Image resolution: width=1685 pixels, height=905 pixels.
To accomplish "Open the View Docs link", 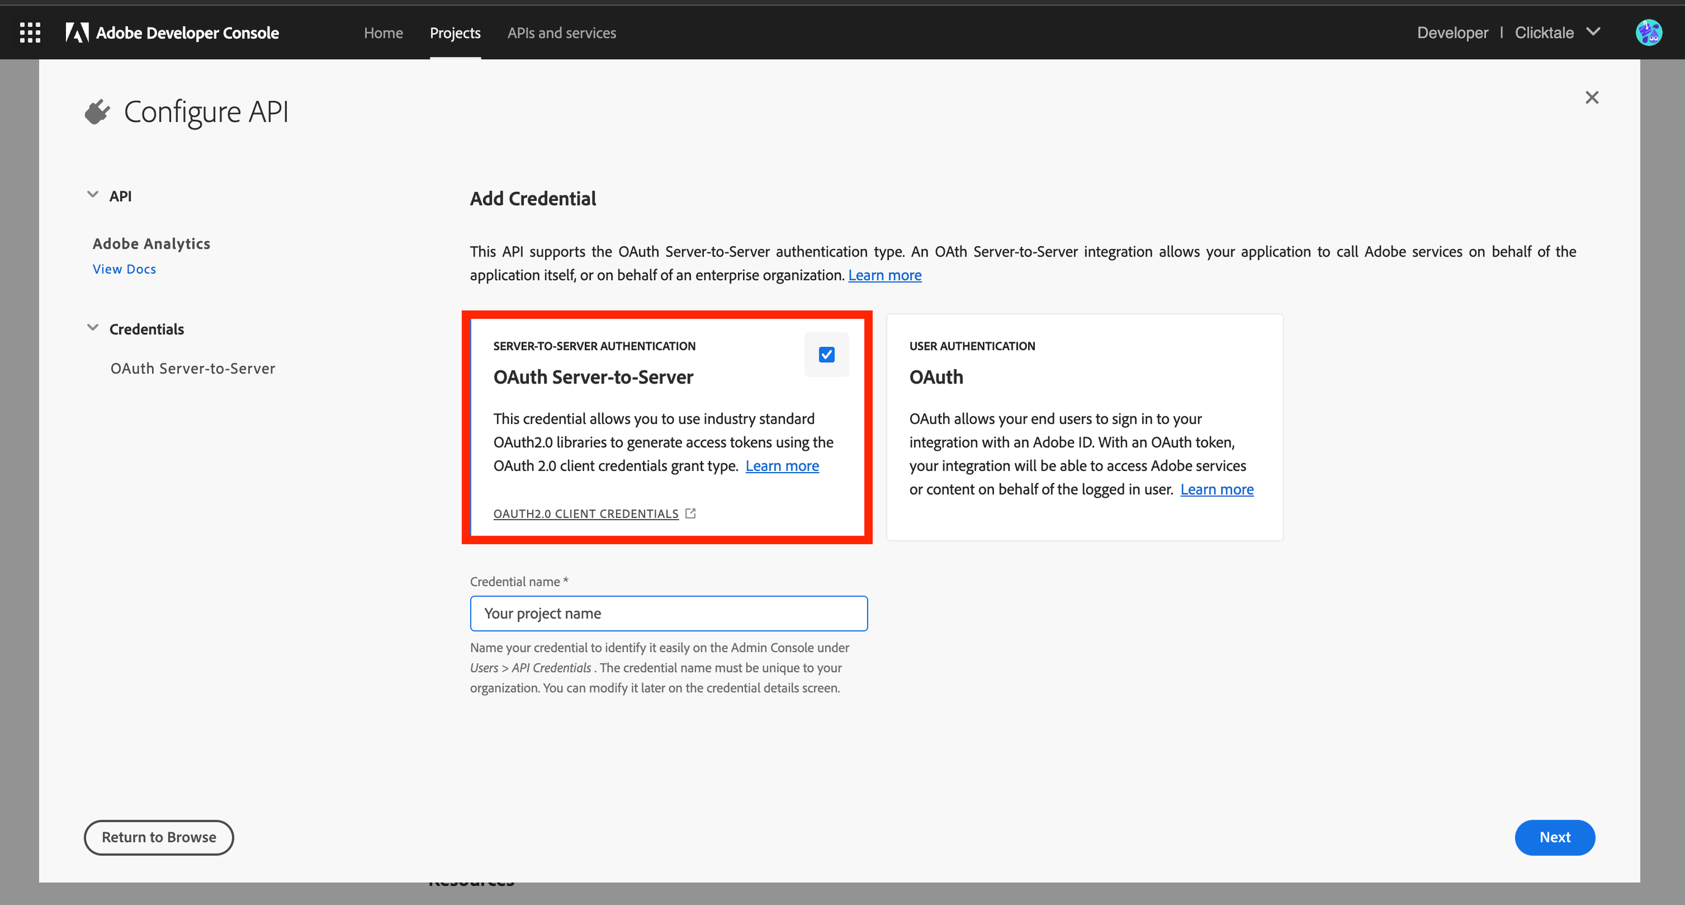I will tap(125, 269).
